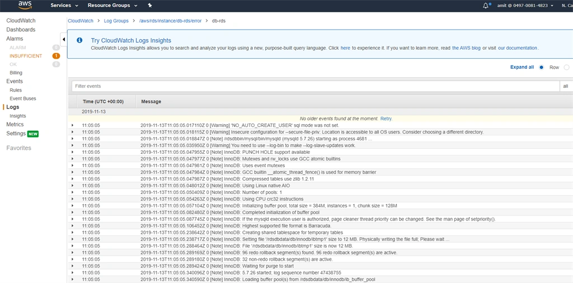Go to Dashboards in the sidebar
573x283 pixels.
tap(21, 30)
